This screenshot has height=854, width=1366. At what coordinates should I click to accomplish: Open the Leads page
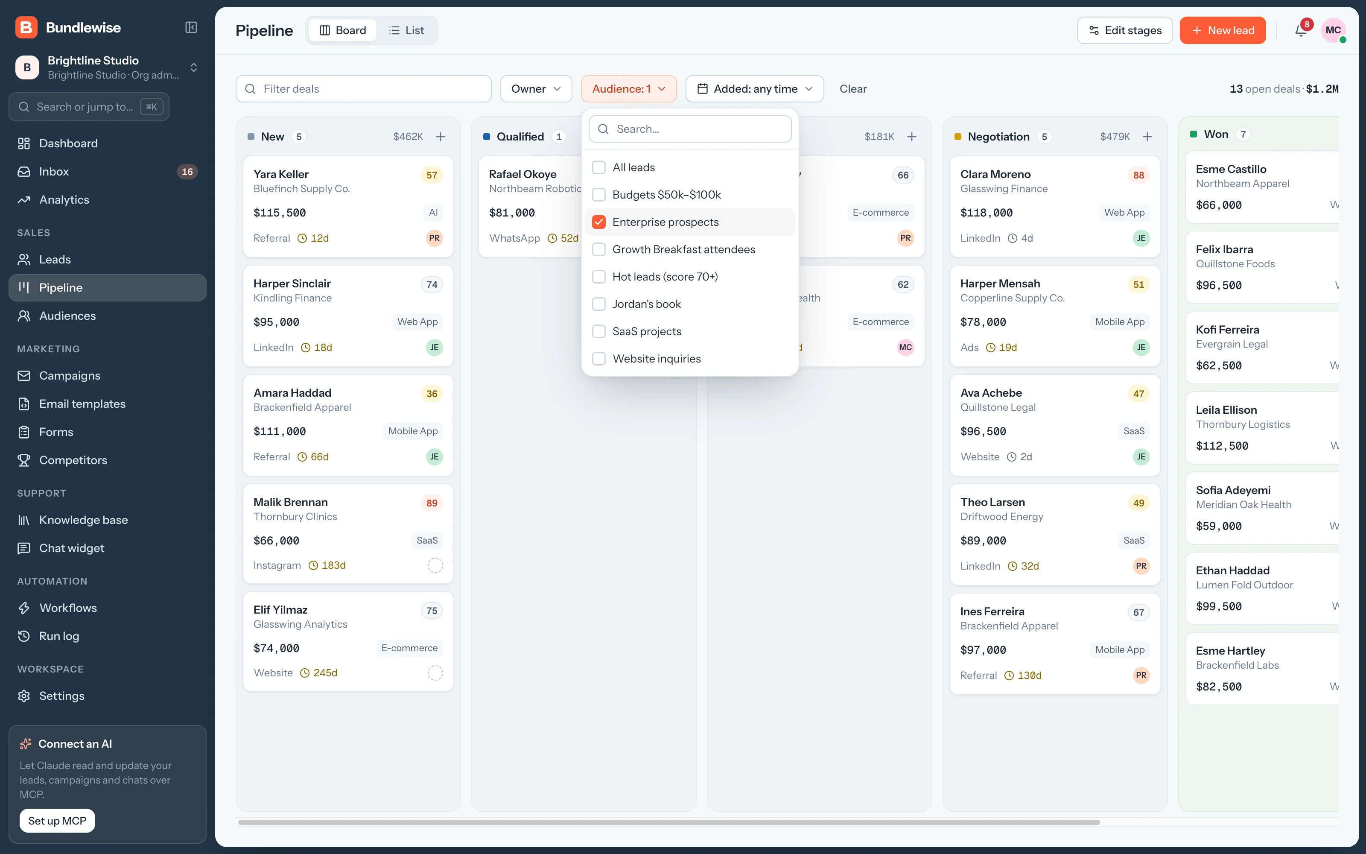click(x=107, y=260)
